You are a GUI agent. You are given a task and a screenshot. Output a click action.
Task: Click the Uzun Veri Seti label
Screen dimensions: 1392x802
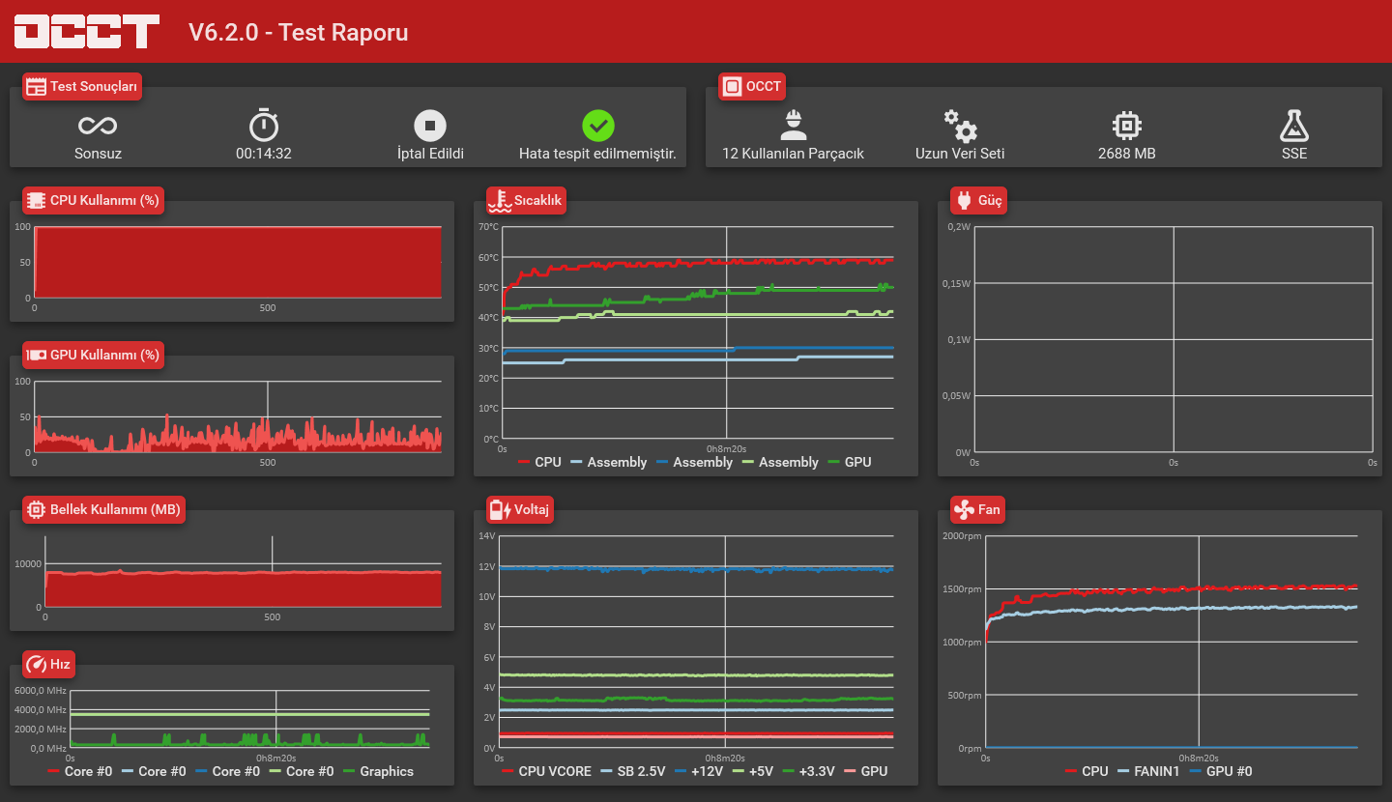[960, 154]
